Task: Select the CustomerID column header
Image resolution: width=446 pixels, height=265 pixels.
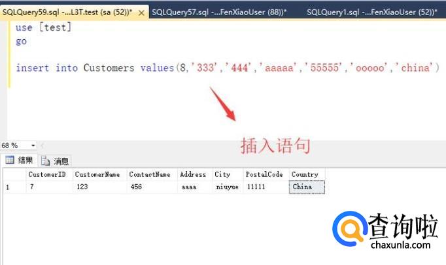Action: tap(49, 174)
